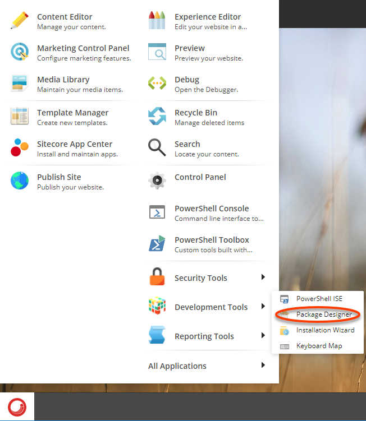Click 'Create new templates.' description text

(72, 123)
